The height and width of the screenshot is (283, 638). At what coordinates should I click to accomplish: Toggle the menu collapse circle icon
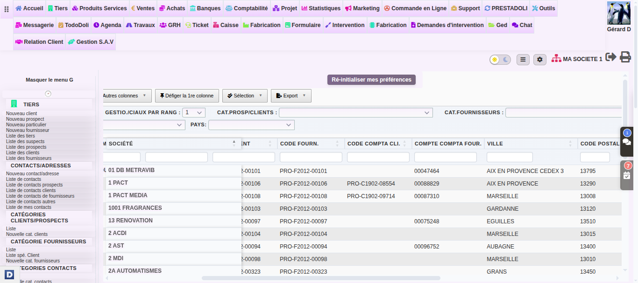[48, 94]
